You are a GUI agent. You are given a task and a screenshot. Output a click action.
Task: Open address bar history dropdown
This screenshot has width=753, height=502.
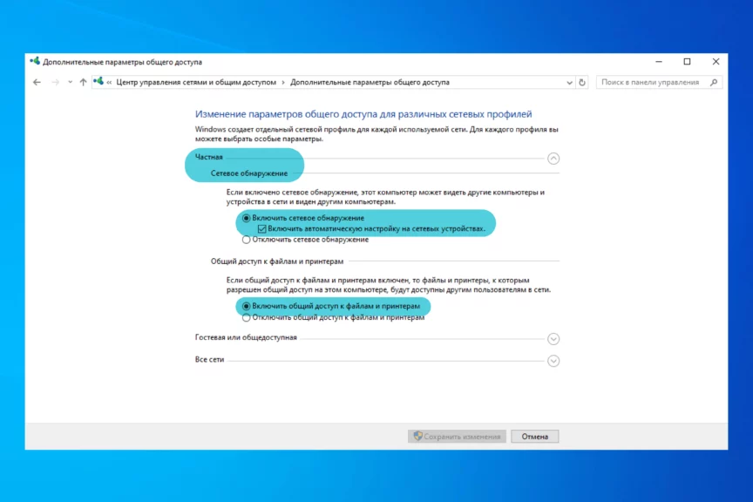pos(569,82)
